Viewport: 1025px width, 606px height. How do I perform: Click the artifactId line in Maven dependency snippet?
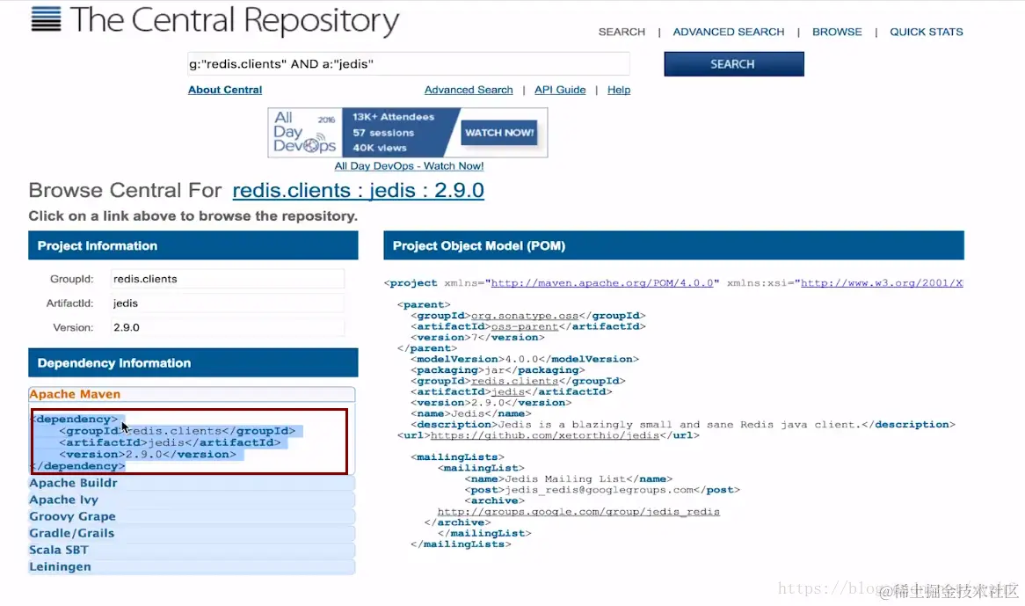point(170,442)
